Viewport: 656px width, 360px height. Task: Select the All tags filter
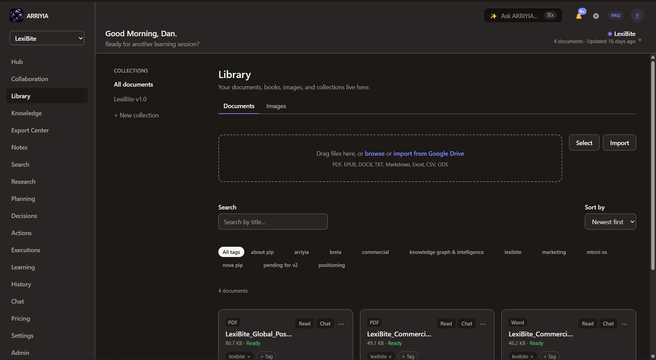[231, 252]
